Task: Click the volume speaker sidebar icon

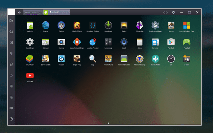Action: click(11, 108)
